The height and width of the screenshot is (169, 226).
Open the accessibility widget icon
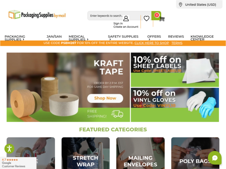coord(9,149)
